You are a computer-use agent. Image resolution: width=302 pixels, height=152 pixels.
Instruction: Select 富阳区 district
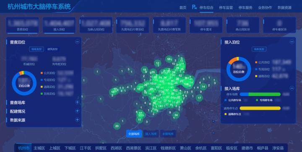pos(216,148)
